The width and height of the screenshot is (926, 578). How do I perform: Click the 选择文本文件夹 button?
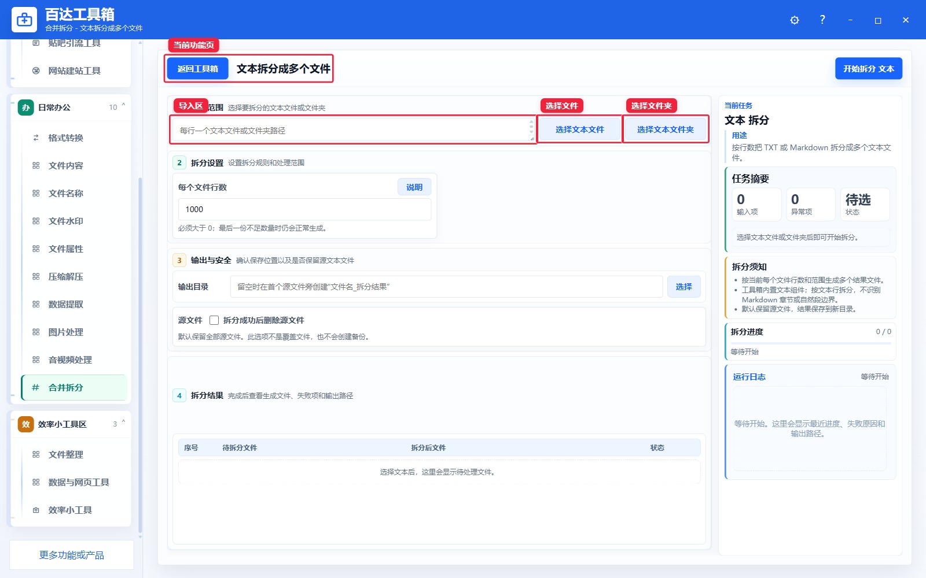[x=666, y=129]
